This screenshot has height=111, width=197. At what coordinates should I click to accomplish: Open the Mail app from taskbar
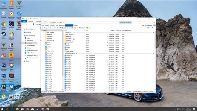[33, 109]
